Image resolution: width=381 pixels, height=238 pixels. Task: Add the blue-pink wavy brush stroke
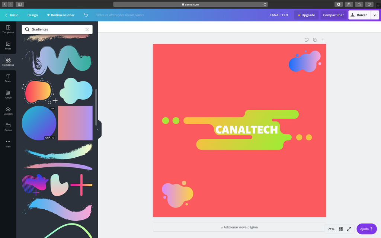pyautogui.click(x=57, y=209)
